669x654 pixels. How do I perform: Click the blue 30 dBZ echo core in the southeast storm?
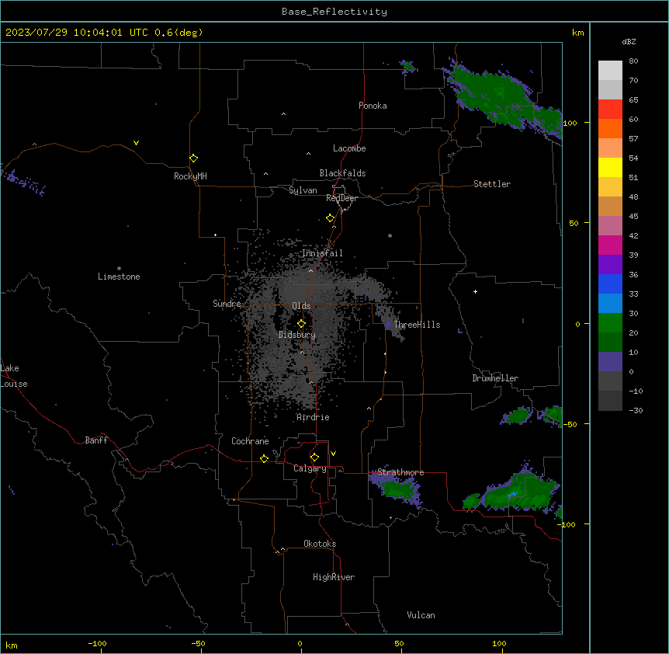[512, 494]
